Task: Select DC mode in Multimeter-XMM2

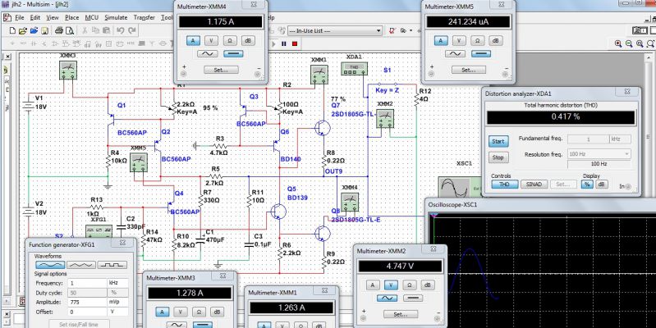Action: [412, 298]
